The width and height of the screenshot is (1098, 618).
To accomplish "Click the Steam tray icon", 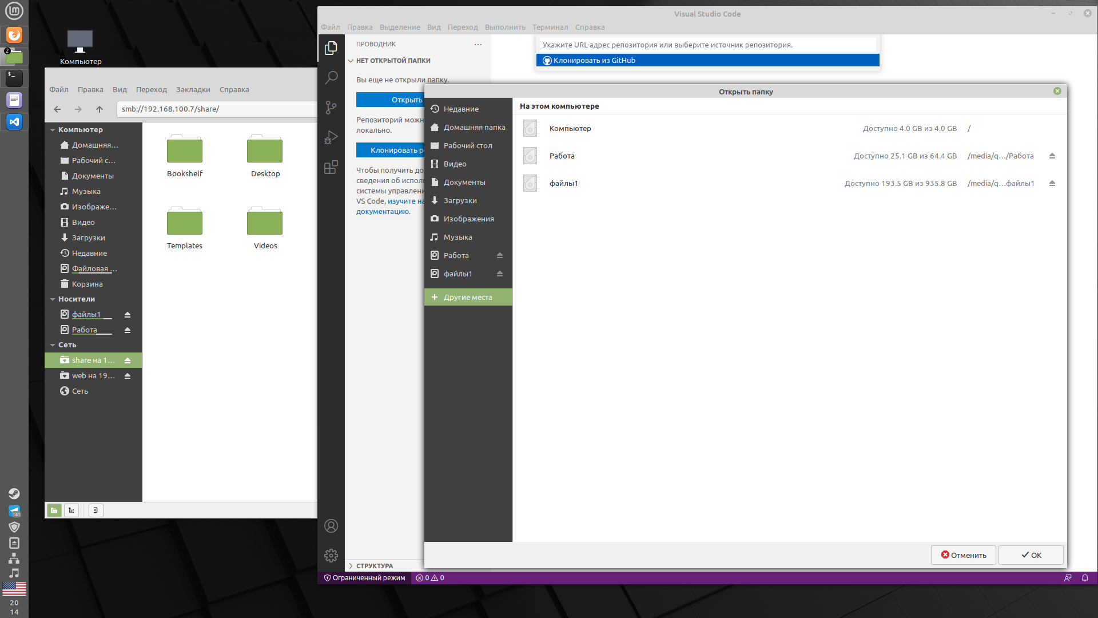I will (14, 494).
